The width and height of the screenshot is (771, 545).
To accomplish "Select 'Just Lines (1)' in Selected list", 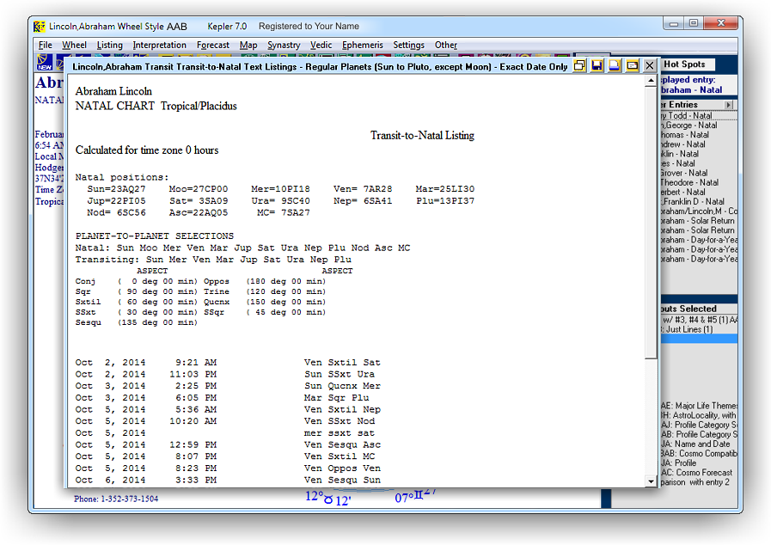I will coord(688,329).
